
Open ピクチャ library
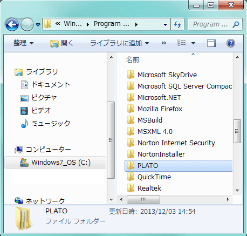[38, 98]
